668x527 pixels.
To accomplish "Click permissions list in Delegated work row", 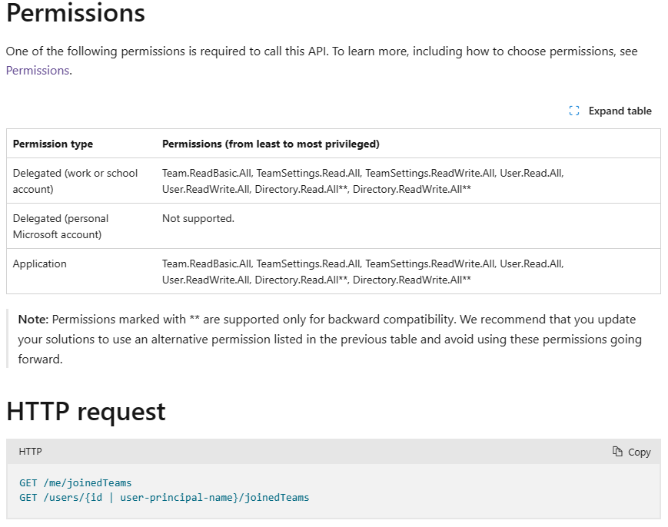I will tap(363, 181).
